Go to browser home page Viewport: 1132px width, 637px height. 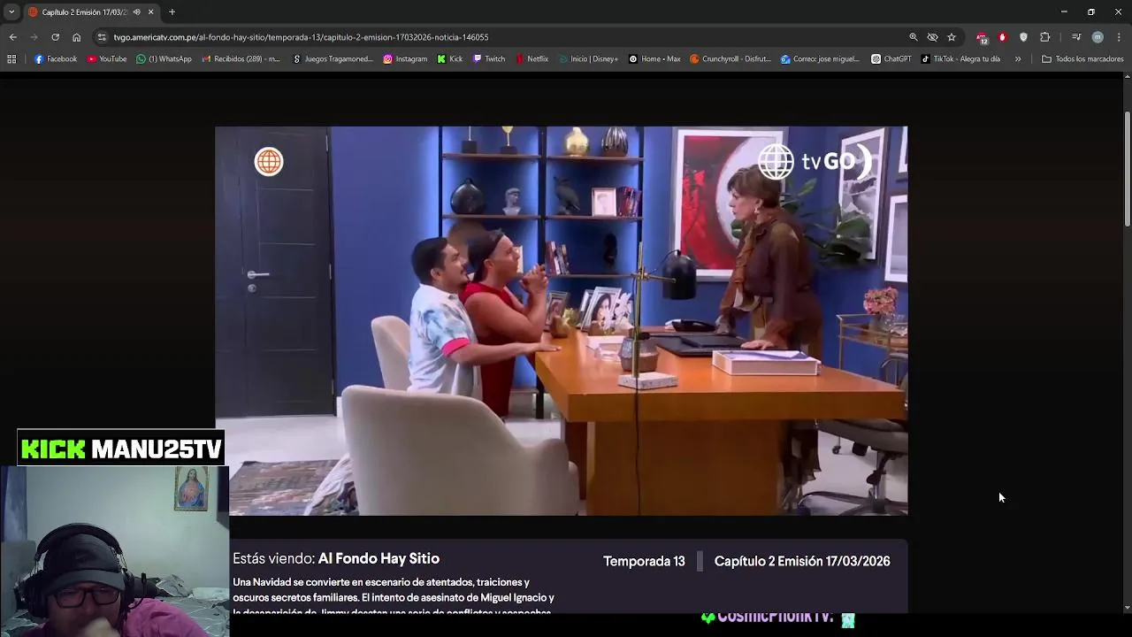click(76, 37)
